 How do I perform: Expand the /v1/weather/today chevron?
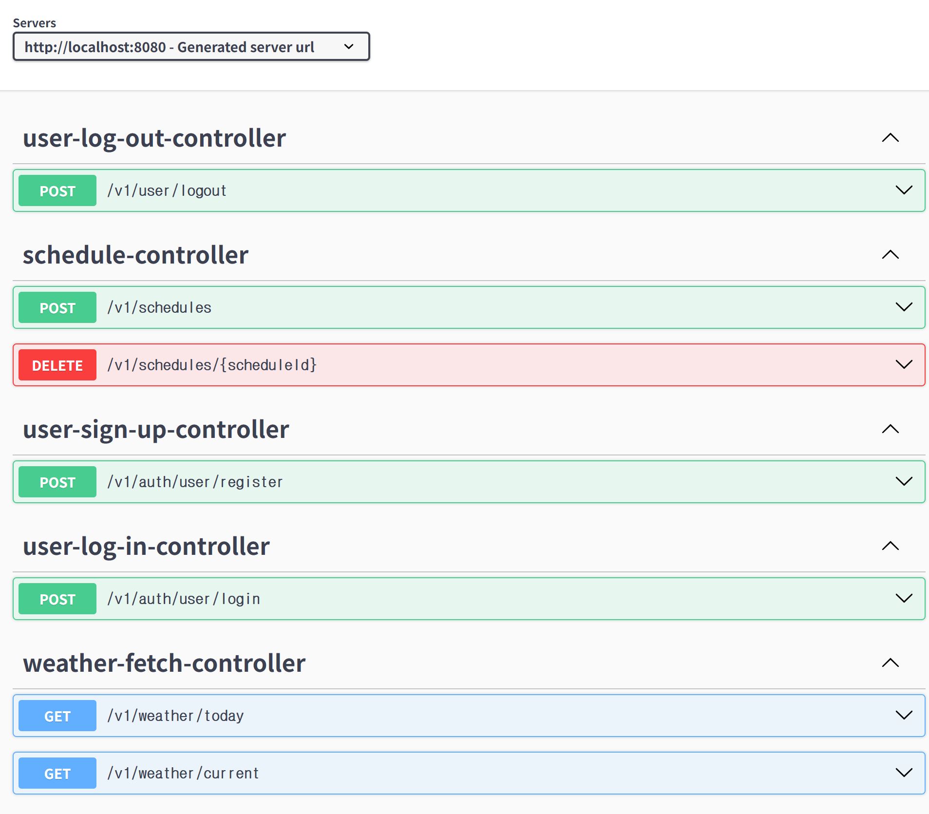tap(904, 716)
